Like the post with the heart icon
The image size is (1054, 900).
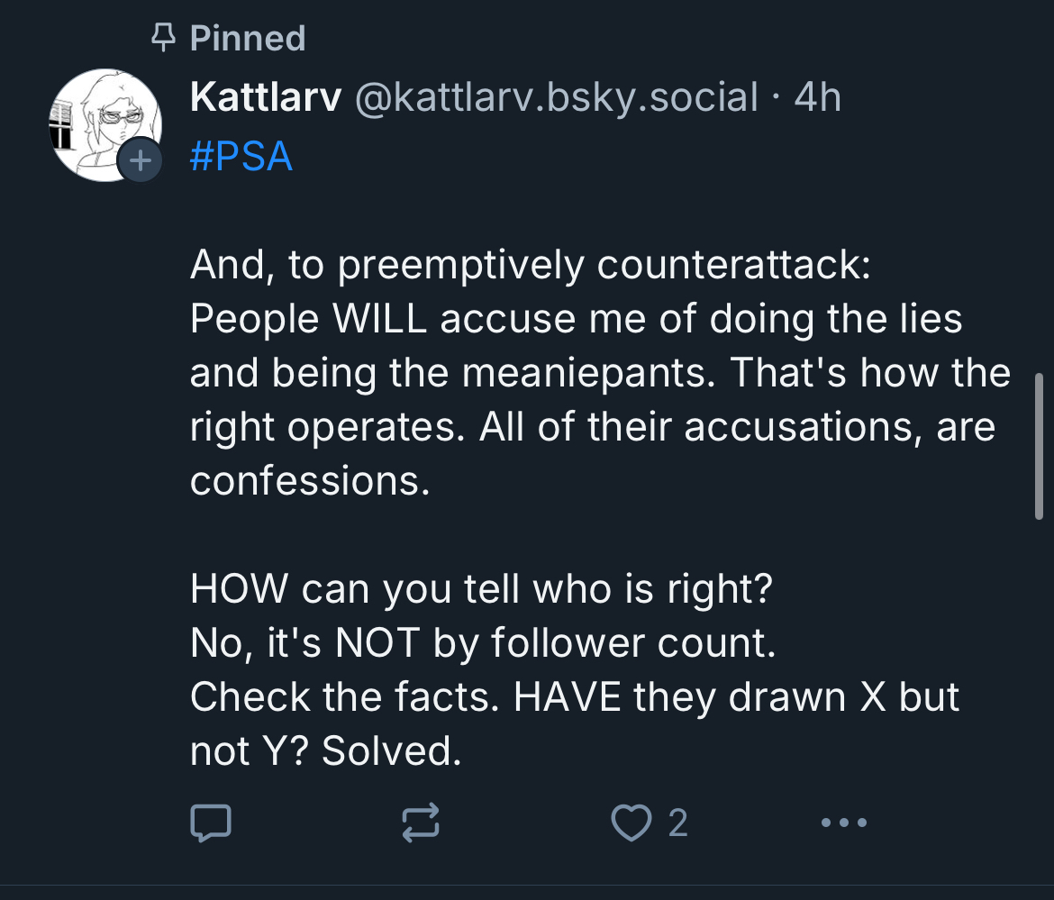click(629, 823)
